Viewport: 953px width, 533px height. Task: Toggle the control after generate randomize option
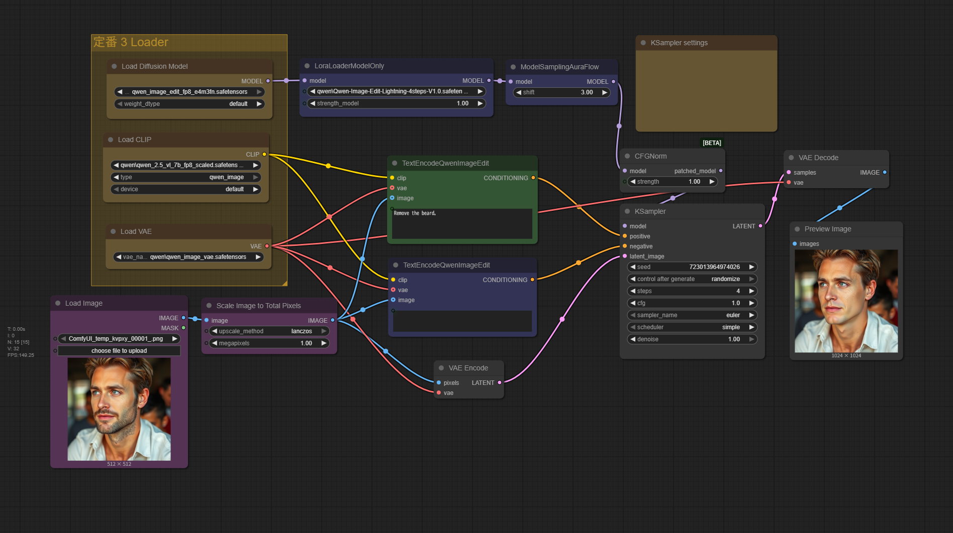tap(692, 279)
